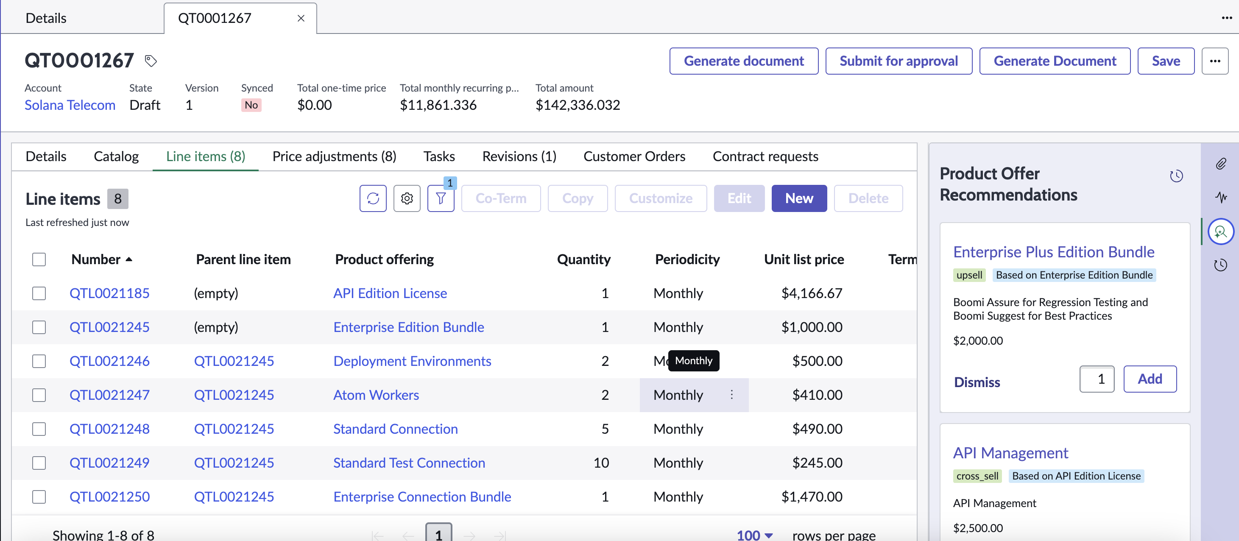
Task: Add the Enterprise Plus Edition Bundle
Action: [1150, 379]
